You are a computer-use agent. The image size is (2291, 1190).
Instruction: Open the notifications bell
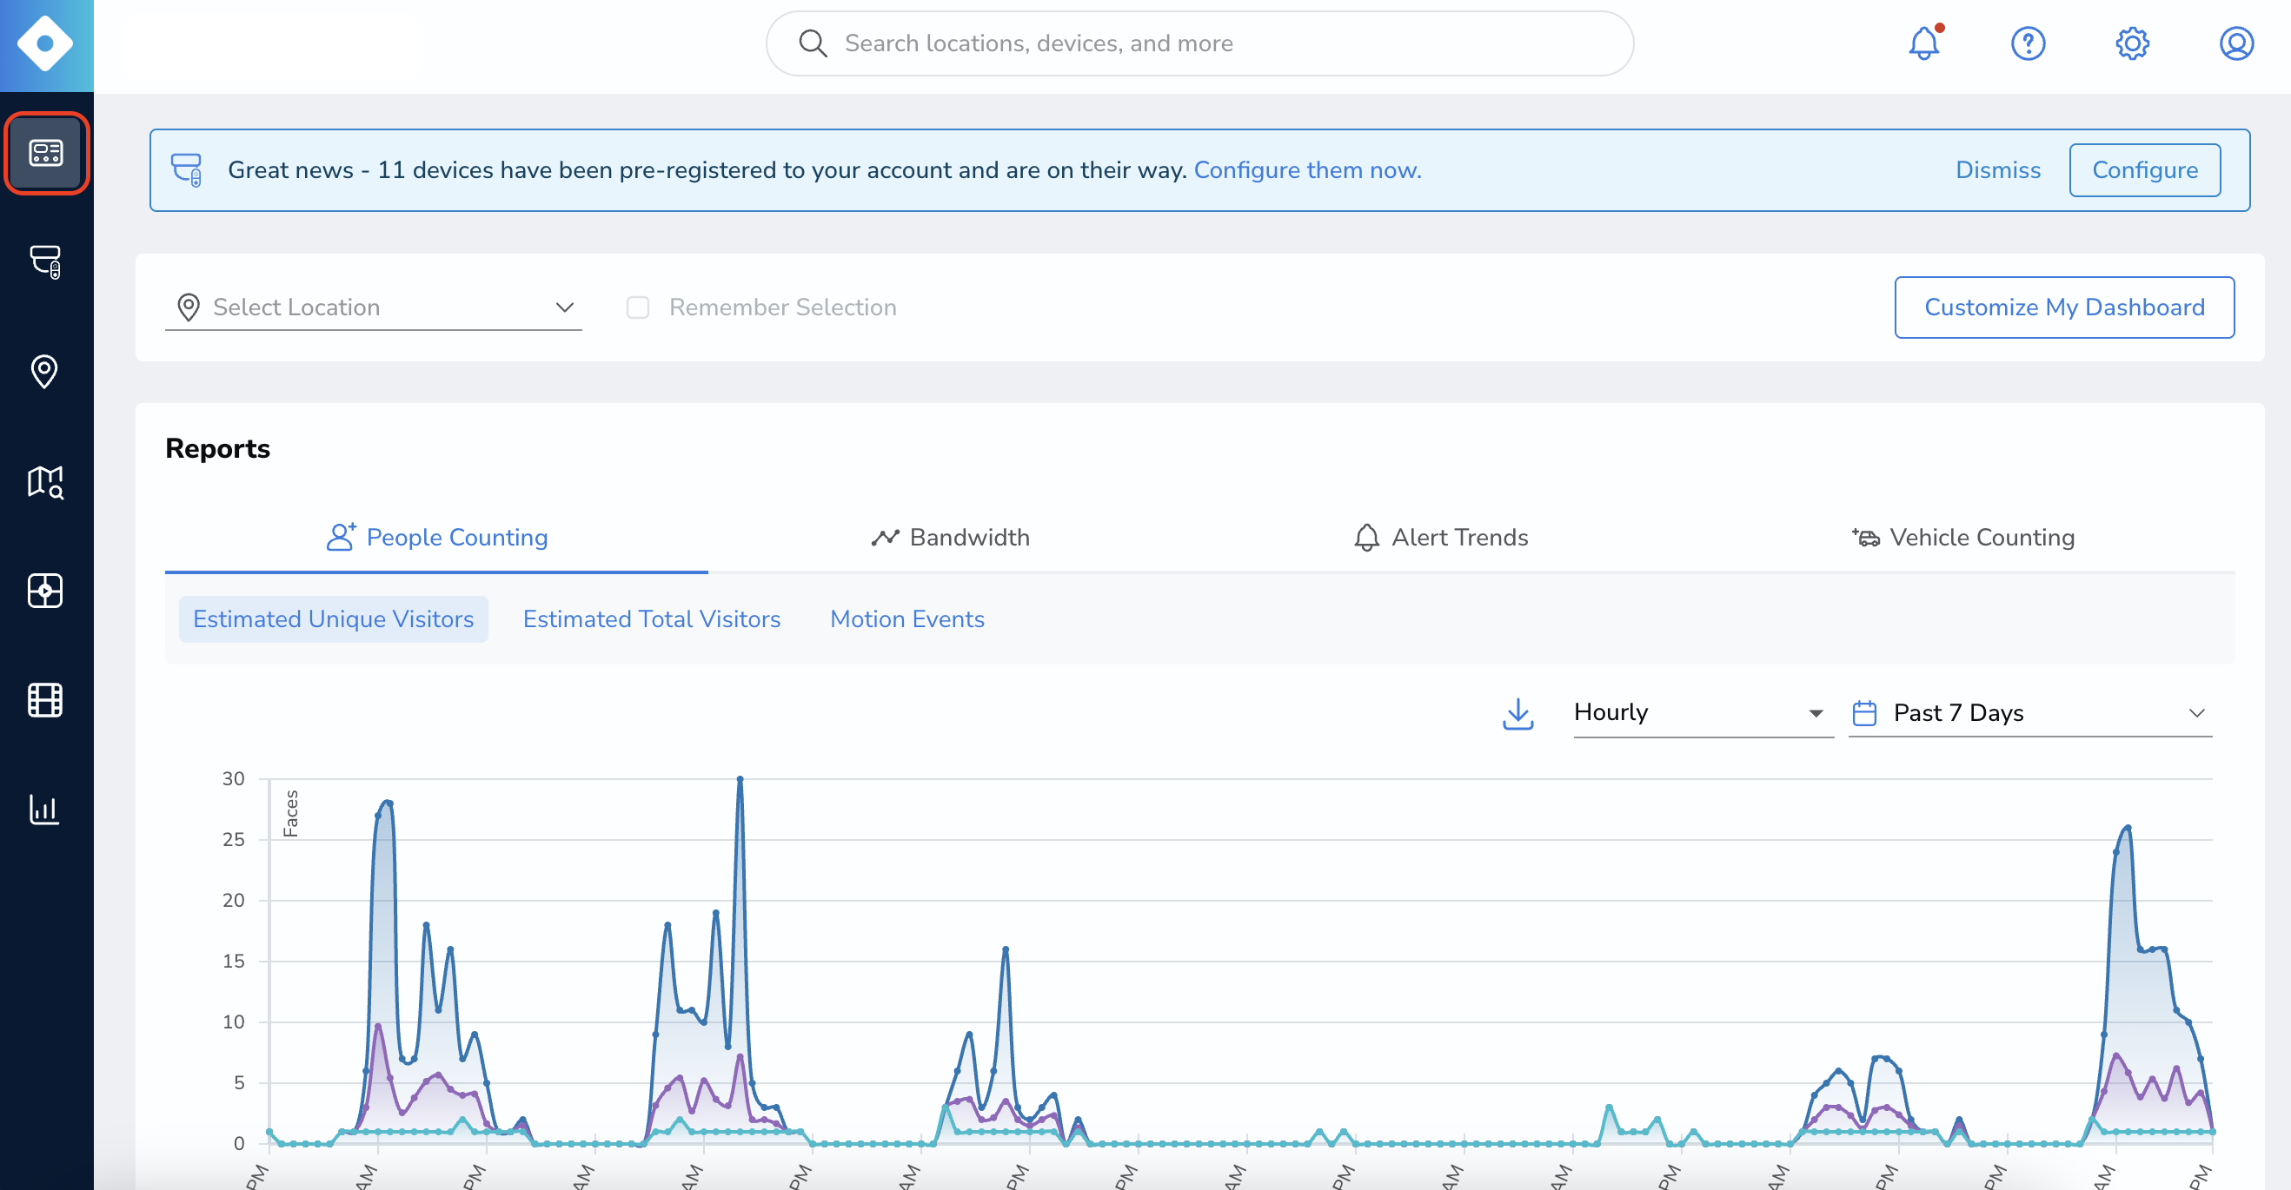[1923, 43]
